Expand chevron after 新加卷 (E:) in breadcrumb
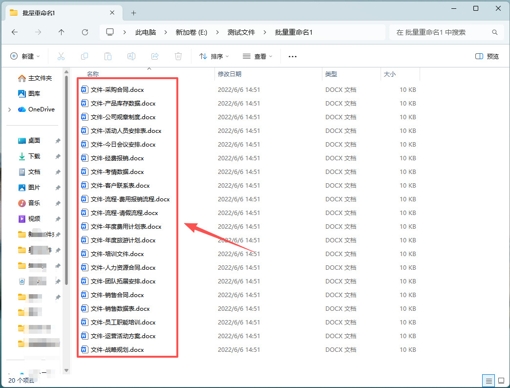 [217, 32]
